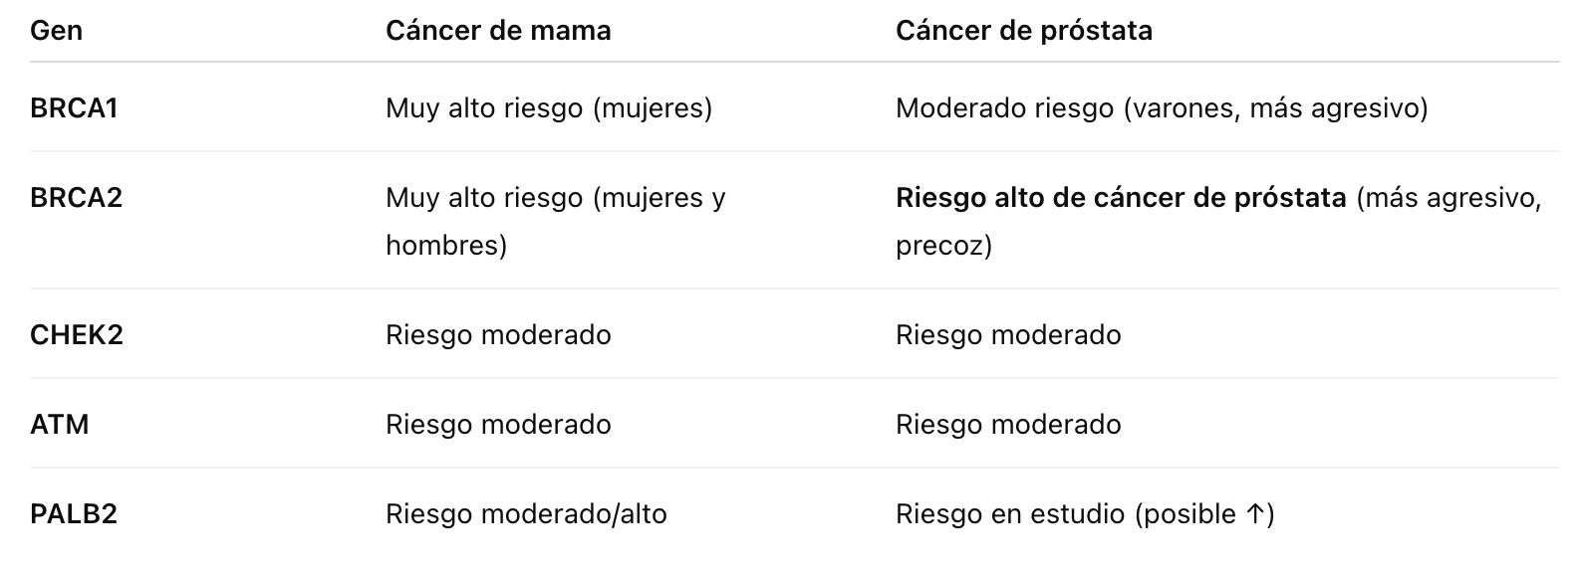
Task: Click the bold "Riesgo alto de cáncer de próstata" text
Action: pyautogui.click(x=1121, y=198)
